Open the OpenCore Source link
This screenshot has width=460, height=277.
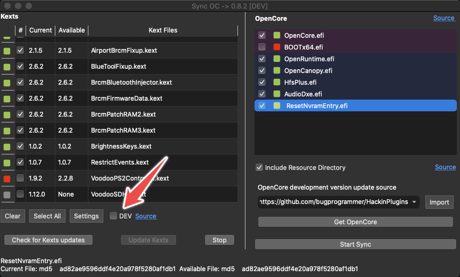[x=444, y=18]
